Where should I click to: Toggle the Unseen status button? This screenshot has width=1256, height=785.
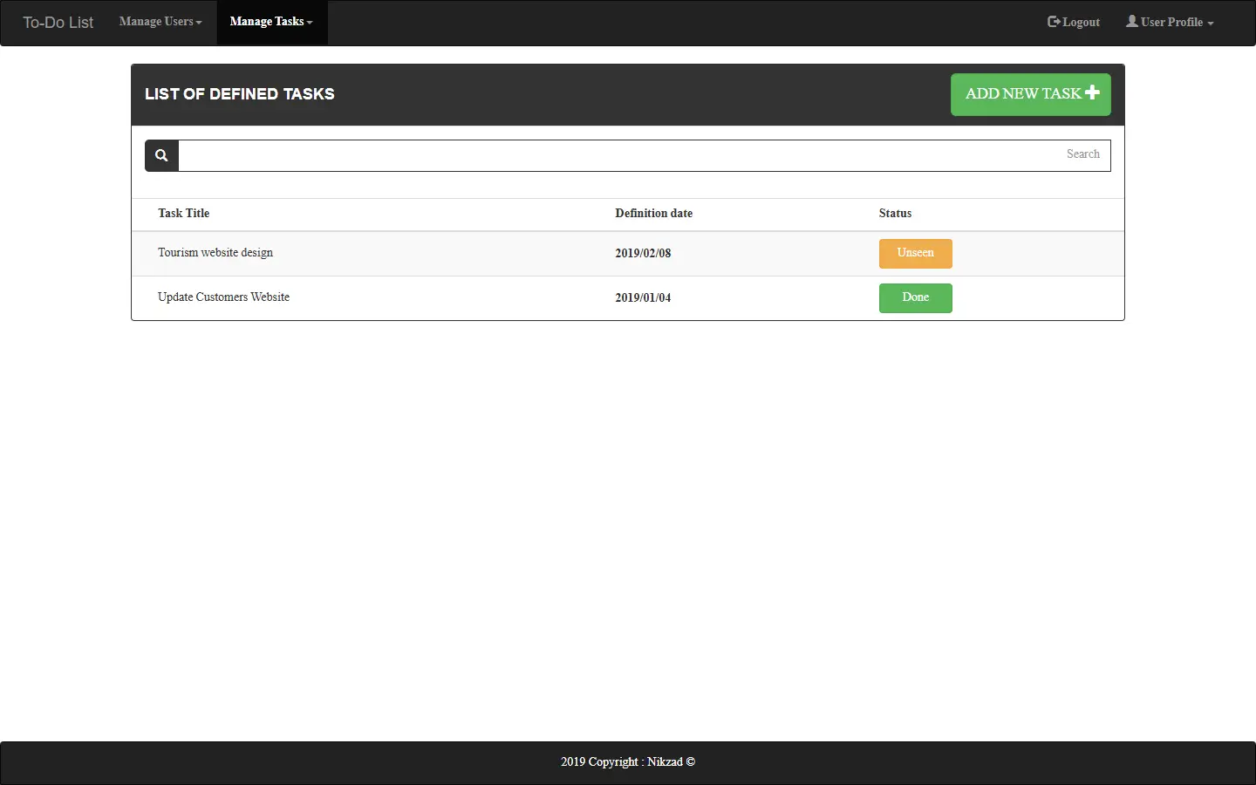coord(916,253)
